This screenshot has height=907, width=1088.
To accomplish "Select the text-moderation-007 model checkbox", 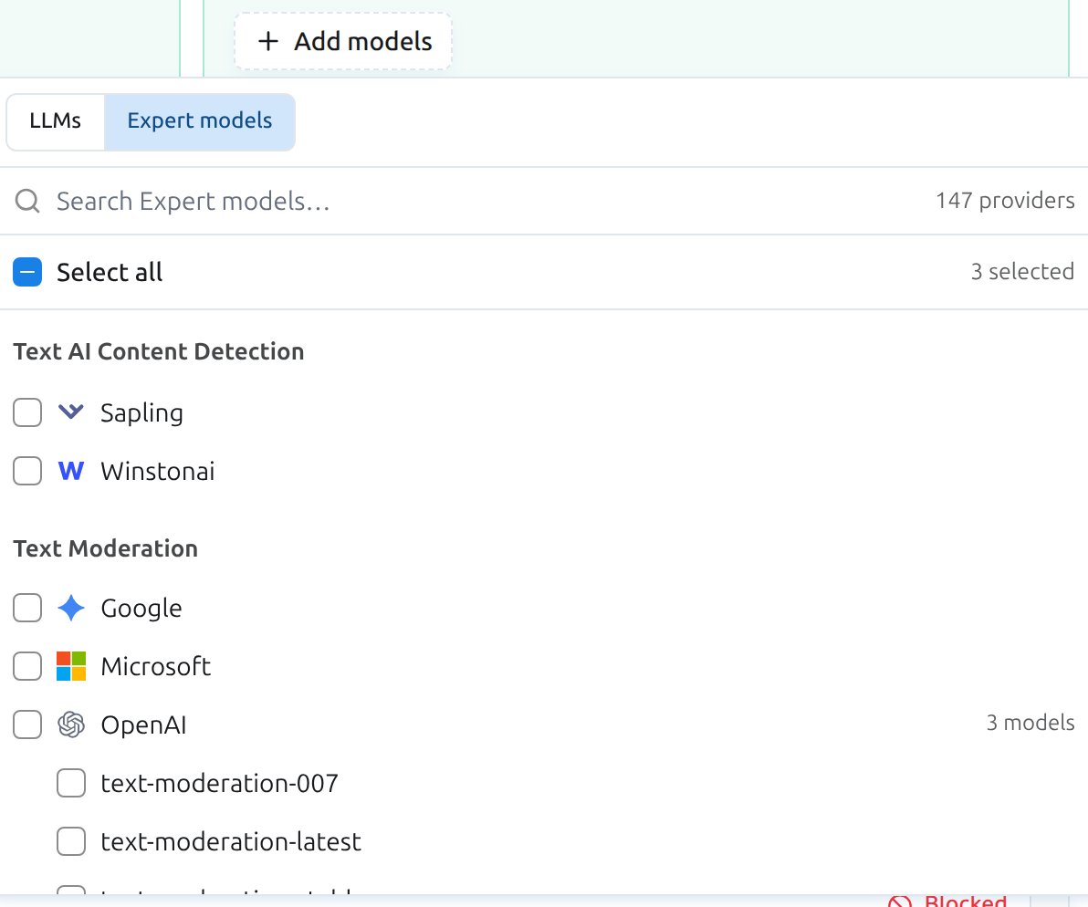I will 71,783.
